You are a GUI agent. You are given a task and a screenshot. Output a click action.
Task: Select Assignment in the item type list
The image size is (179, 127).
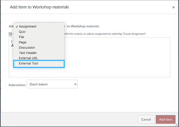[39, 26]
